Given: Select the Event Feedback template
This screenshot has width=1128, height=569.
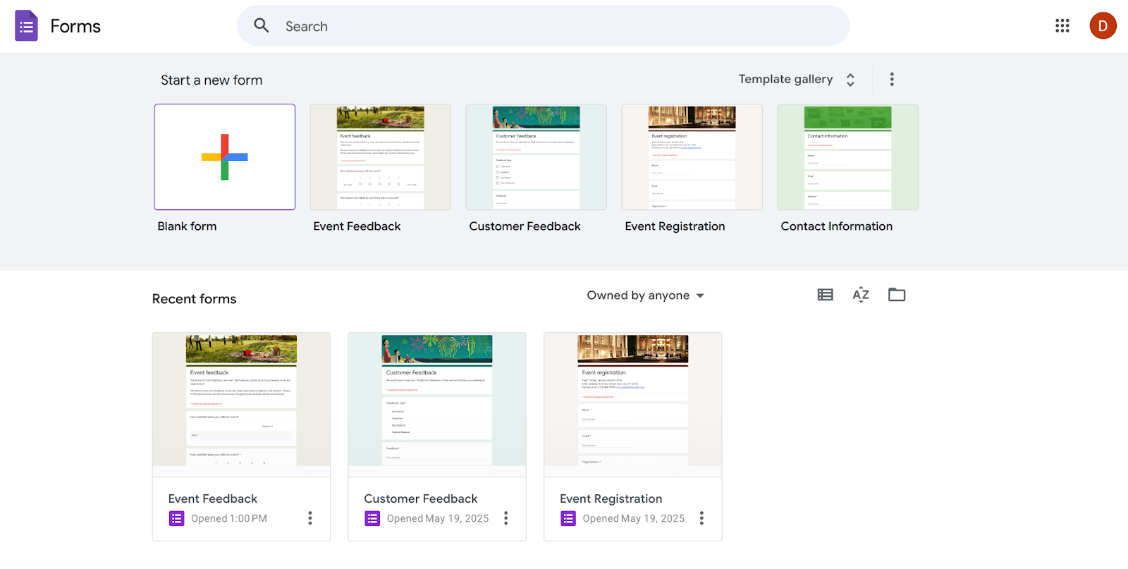Looking at the screenshot, I should pos(380,157).
